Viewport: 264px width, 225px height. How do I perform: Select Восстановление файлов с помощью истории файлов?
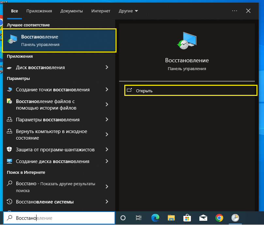(59, 104)
